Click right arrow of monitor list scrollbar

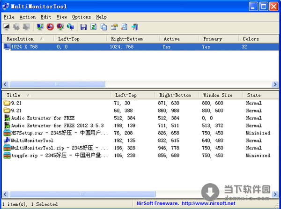coord(275,84)
